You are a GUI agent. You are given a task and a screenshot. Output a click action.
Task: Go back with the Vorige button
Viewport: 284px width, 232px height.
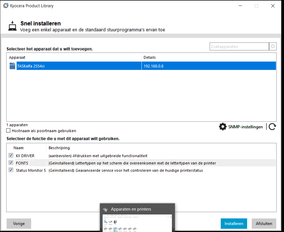[19, 223]
